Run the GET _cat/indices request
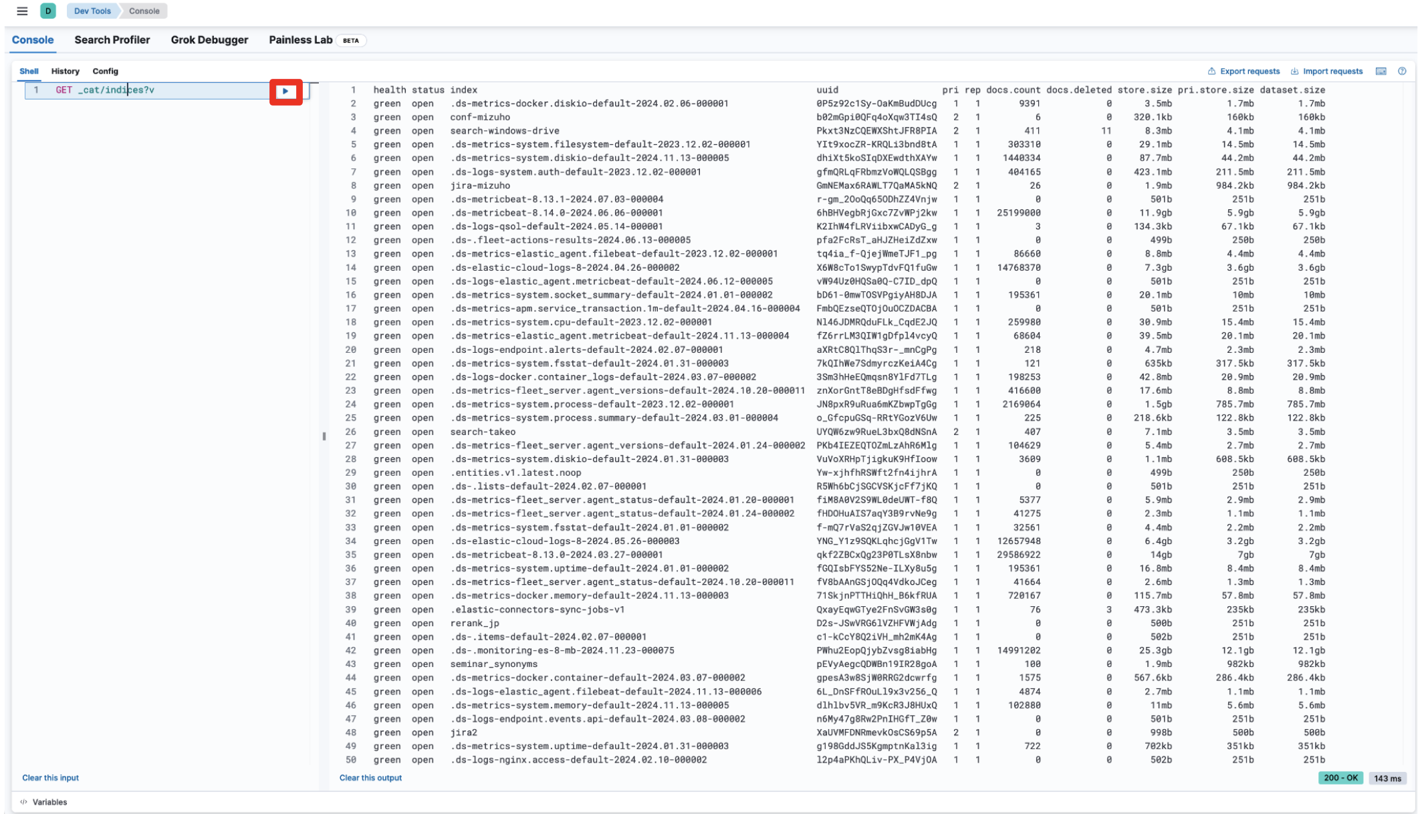1428x814 pixels. pos(285,91)
